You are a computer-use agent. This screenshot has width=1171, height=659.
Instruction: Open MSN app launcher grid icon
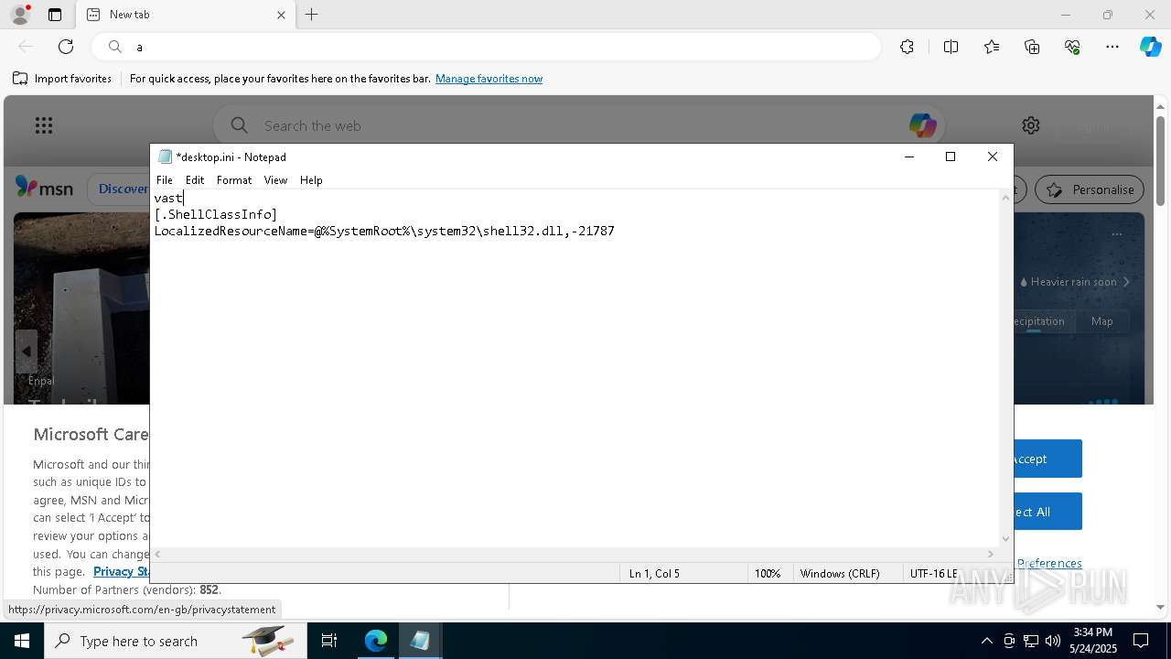[x=44, y=125]
